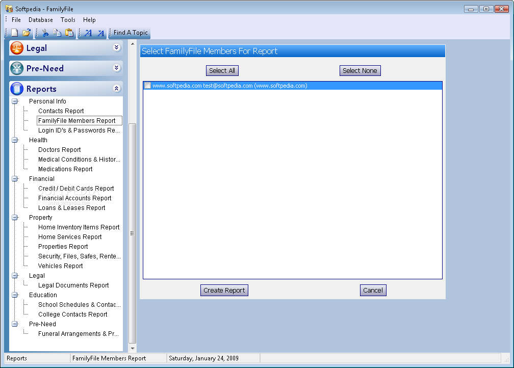The image size is (514, 368).
Task: Open Loans & Leases Report
Action: point(71,207)
